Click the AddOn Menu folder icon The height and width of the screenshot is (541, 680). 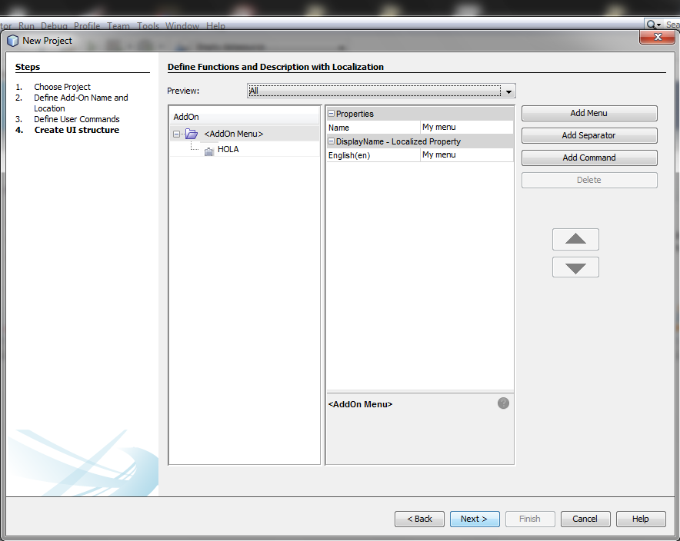pos(192,134)
